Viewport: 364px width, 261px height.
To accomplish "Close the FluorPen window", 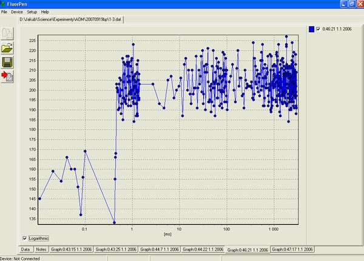I will pos(360,4).
